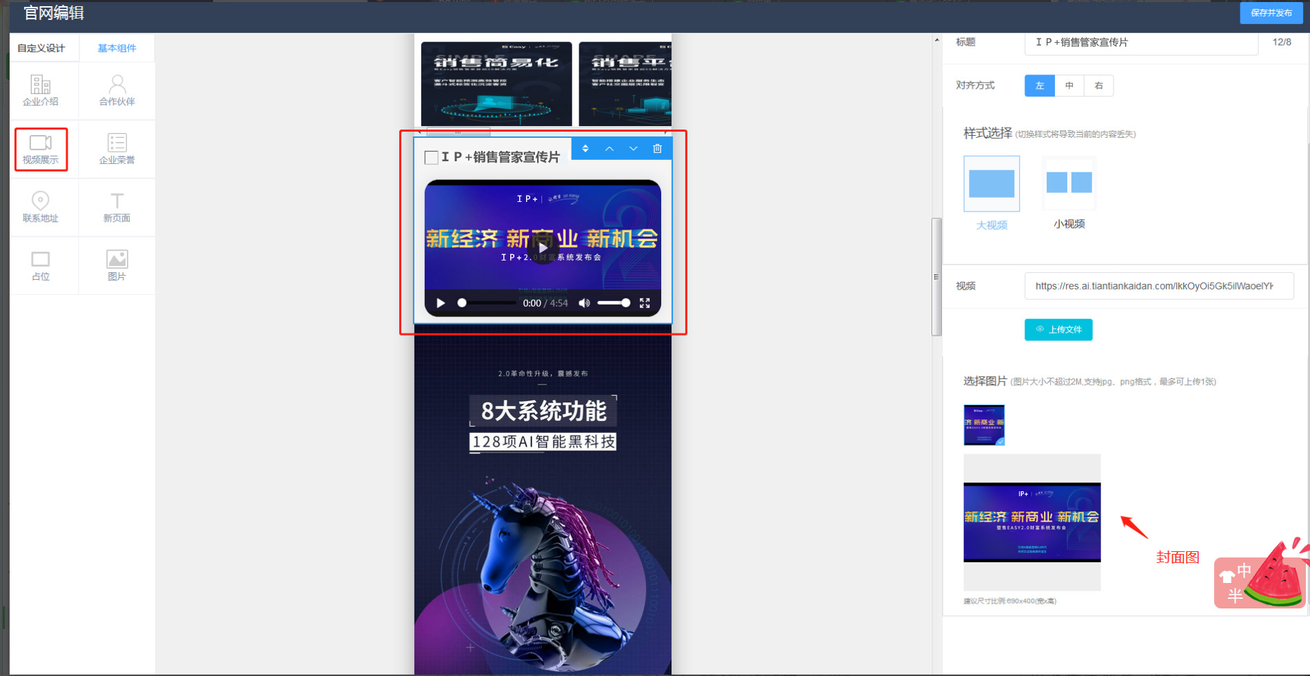Image resolution: width=1310 pixels, height=676 pixels.
Task: Select the 新页面 component icon
Action: coord(117,207)
